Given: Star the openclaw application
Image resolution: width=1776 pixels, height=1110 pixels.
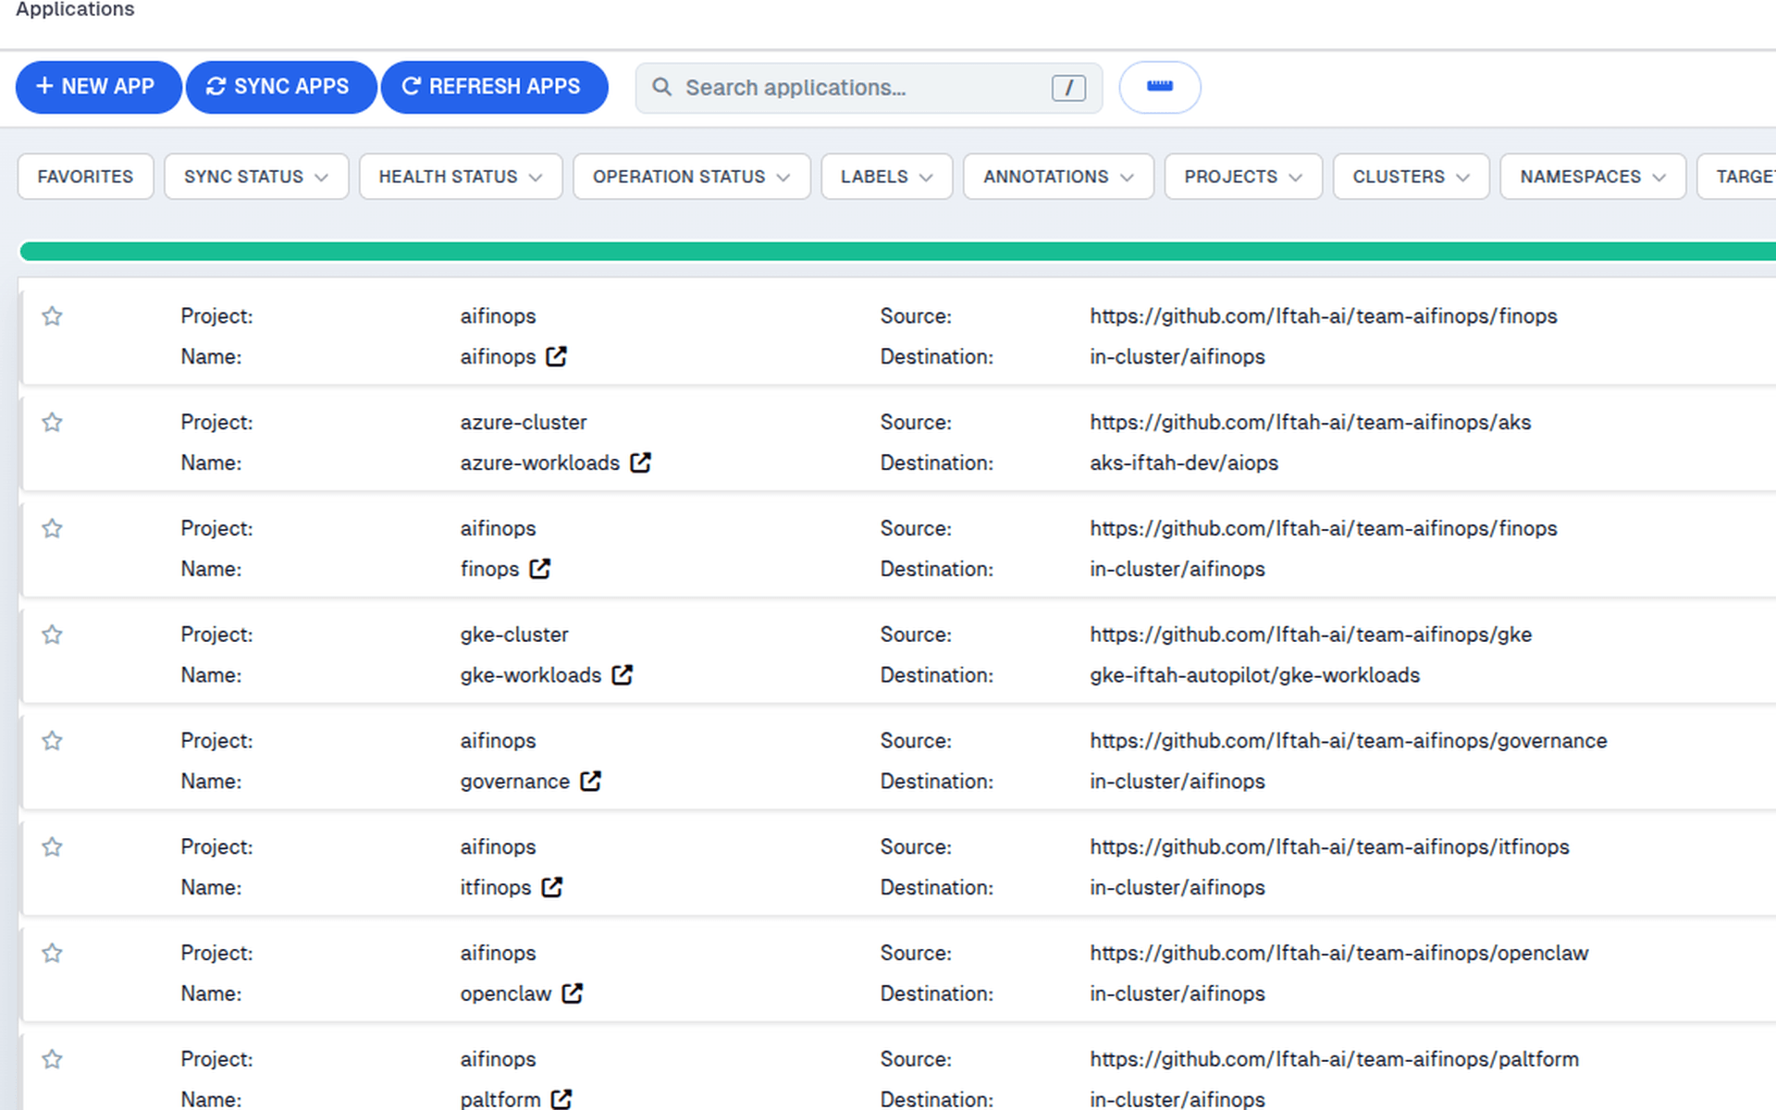Looking at the screenshot, I should click(x=53, y=954).
